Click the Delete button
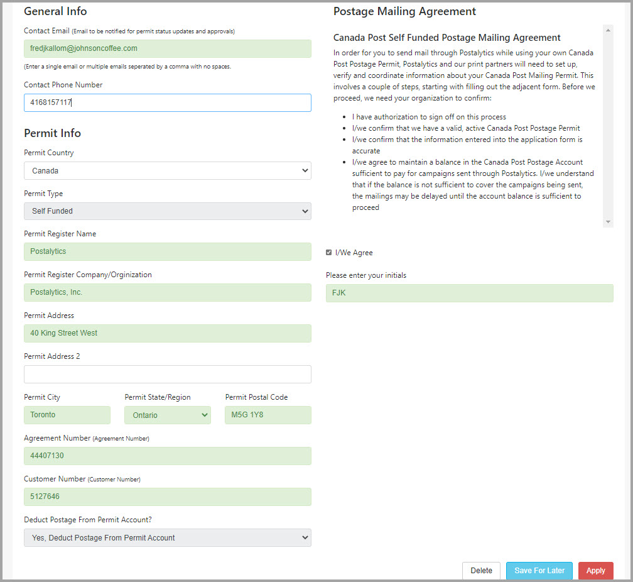 pyautogui.click(x=481, y=570)
